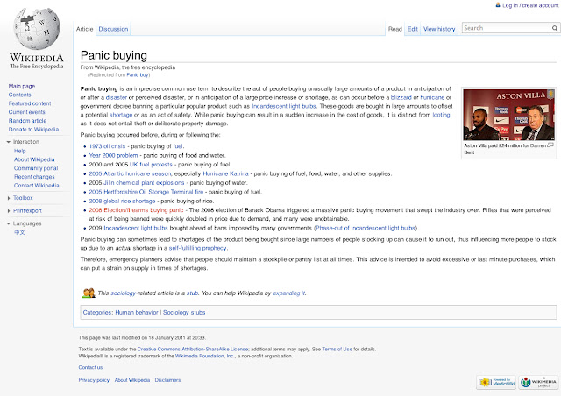The width and height of the screenshot is (561, 396).
Task: Open the View history tab
Action: pyautogui.click(x=439, y=29)
